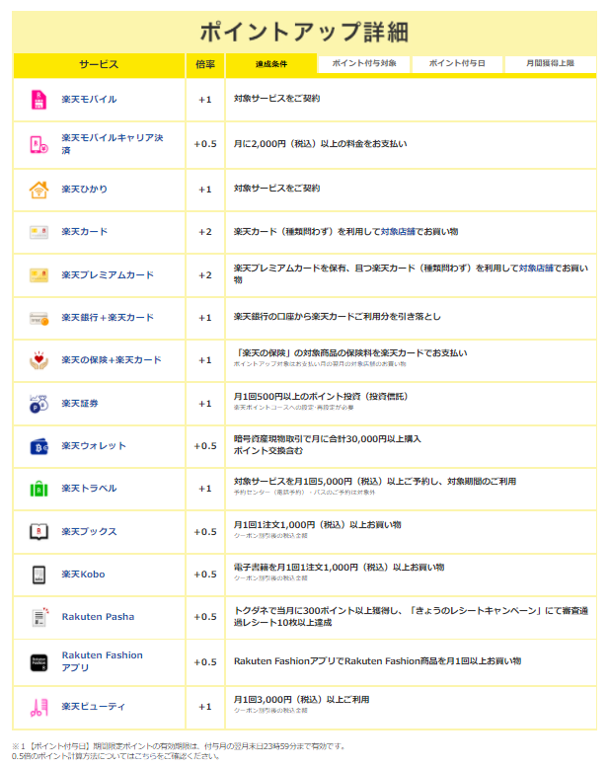Select the 達成条件 tab
This screenshot has height=767, width=609.
[271, 64]
